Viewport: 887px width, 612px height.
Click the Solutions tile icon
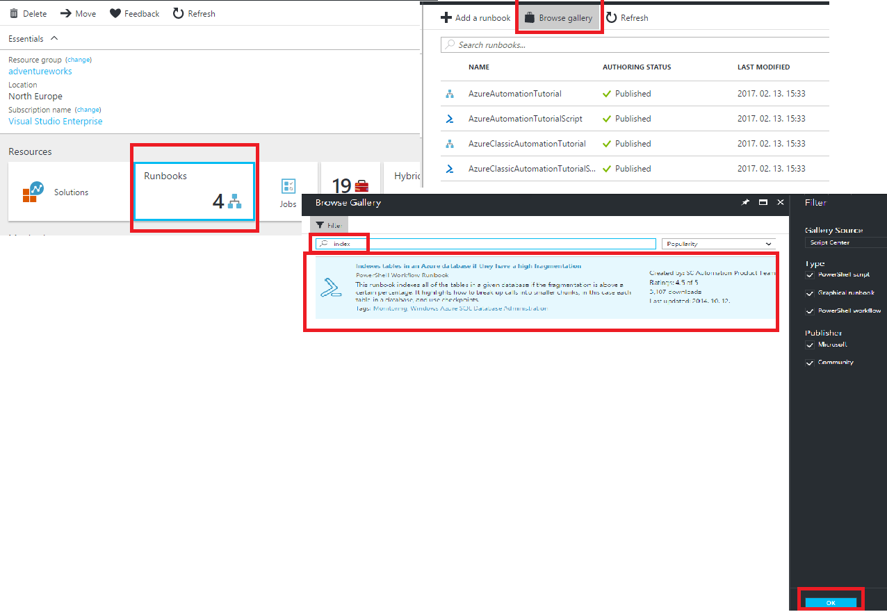(33, 192)
